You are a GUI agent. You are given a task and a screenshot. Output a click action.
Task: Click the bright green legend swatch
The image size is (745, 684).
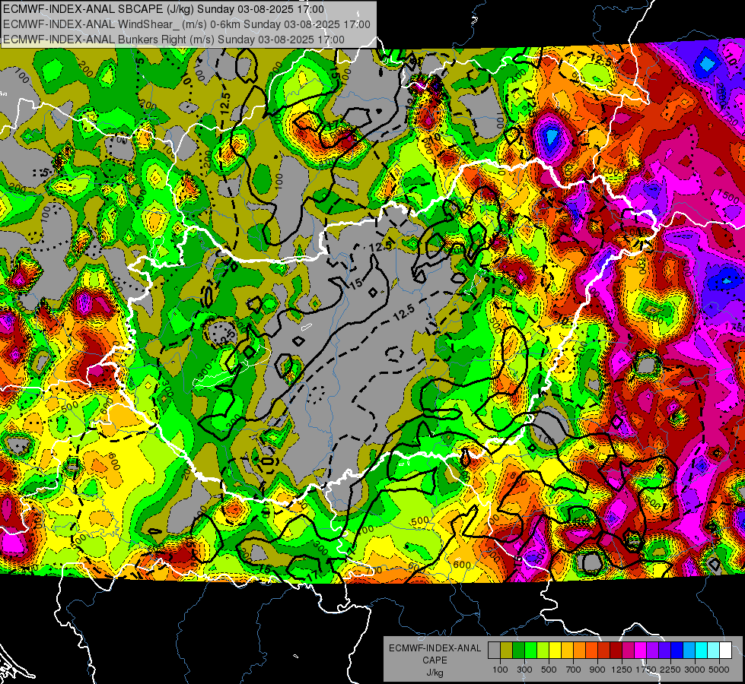pyautogui.click(x=530, y=651)
